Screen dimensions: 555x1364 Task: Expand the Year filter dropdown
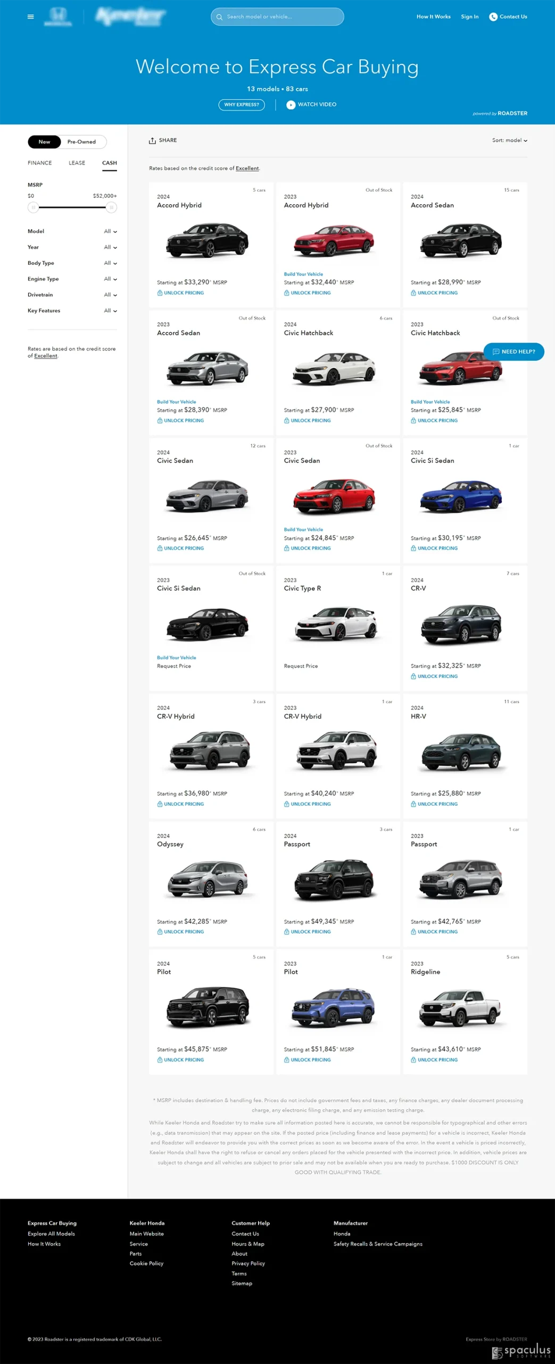72,248
